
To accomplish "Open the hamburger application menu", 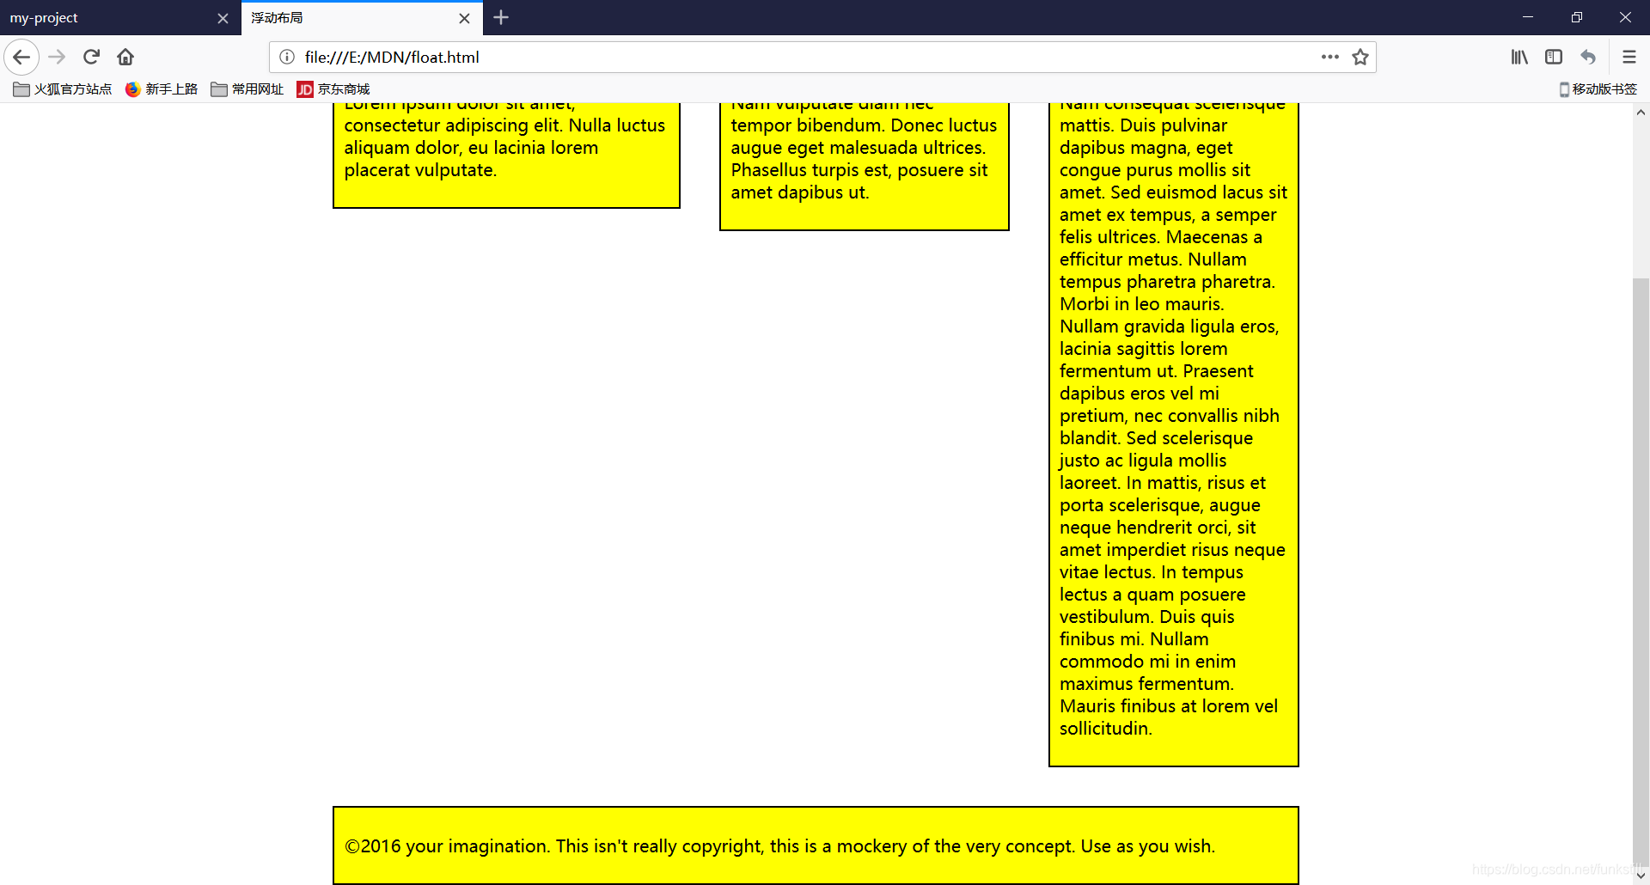I will tap(1629, 58).
